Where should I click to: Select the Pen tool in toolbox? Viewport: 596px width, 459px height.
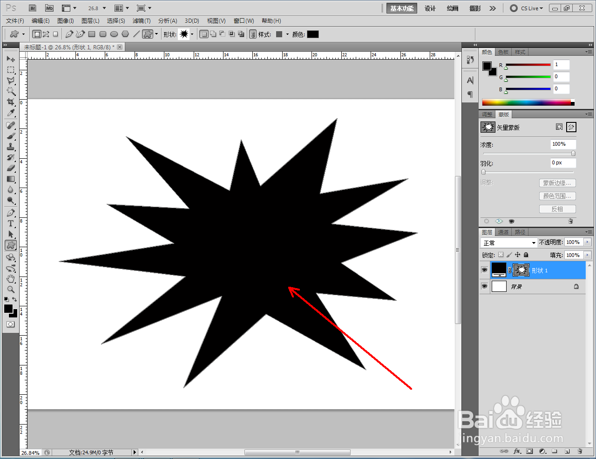pos(11,213)
